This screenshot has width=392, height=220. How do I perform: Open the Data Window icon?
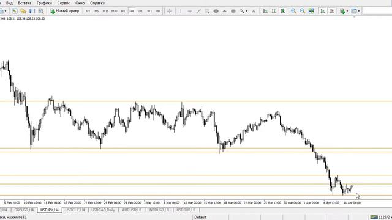23,11
